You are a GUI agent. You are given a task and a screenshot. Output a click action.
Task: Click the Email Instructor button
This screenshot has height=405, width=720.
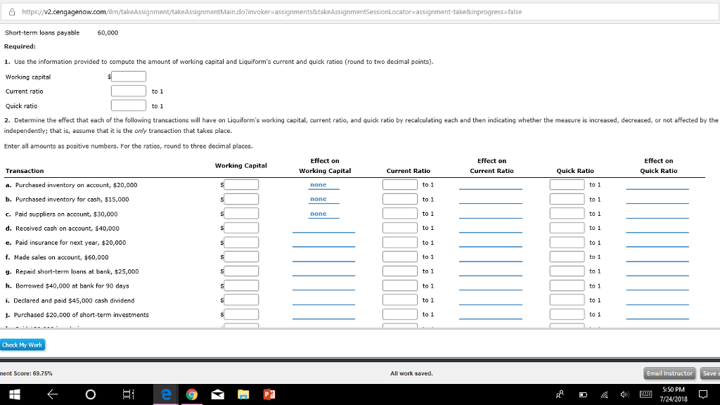(668, 373)
